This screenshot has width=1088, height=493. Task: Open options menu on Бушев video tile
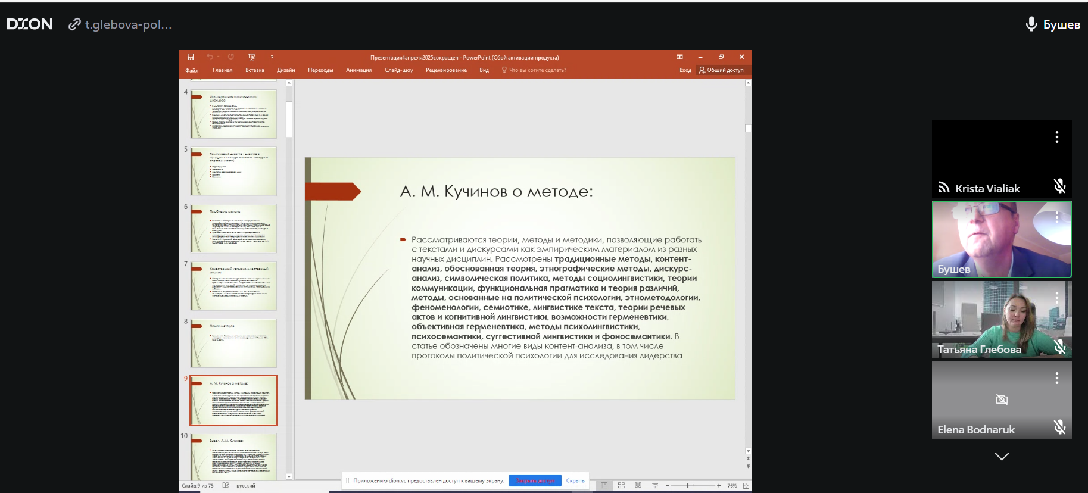click(x=1057, y=217)
